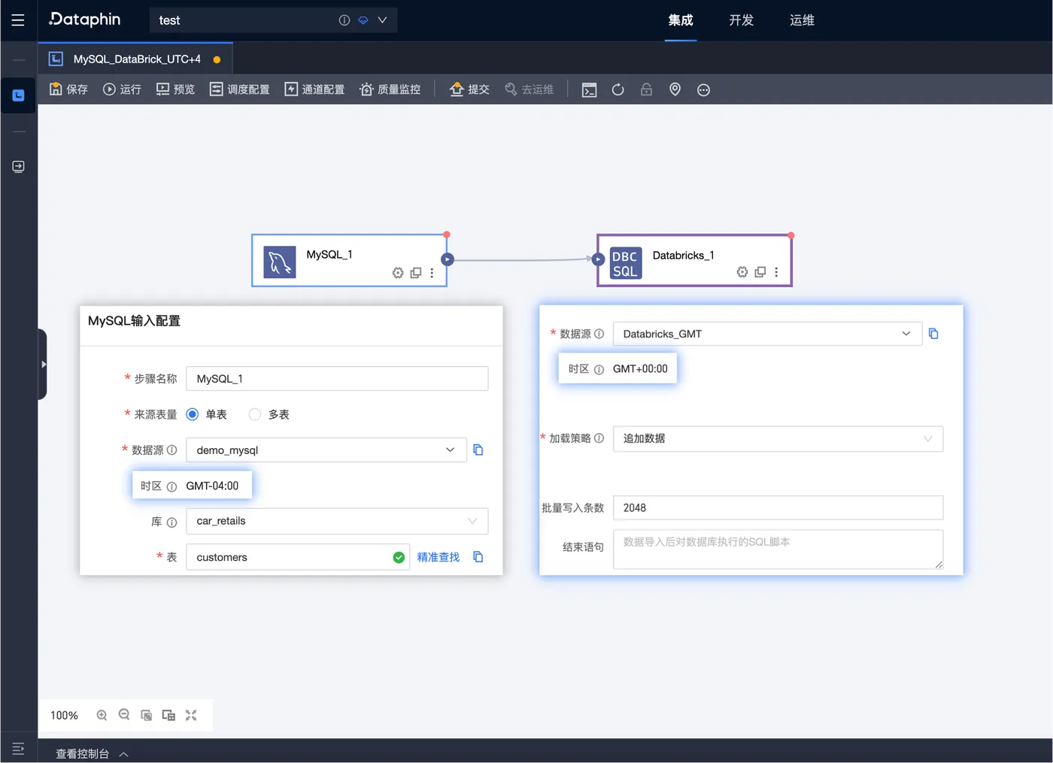
Task: Switch to the 集成 tab
Action: tap(681, 20)
